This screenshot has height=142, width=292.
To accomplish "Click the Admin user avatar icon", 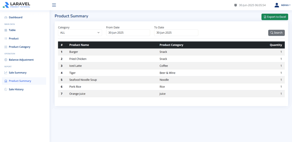I will pos(277,5).
